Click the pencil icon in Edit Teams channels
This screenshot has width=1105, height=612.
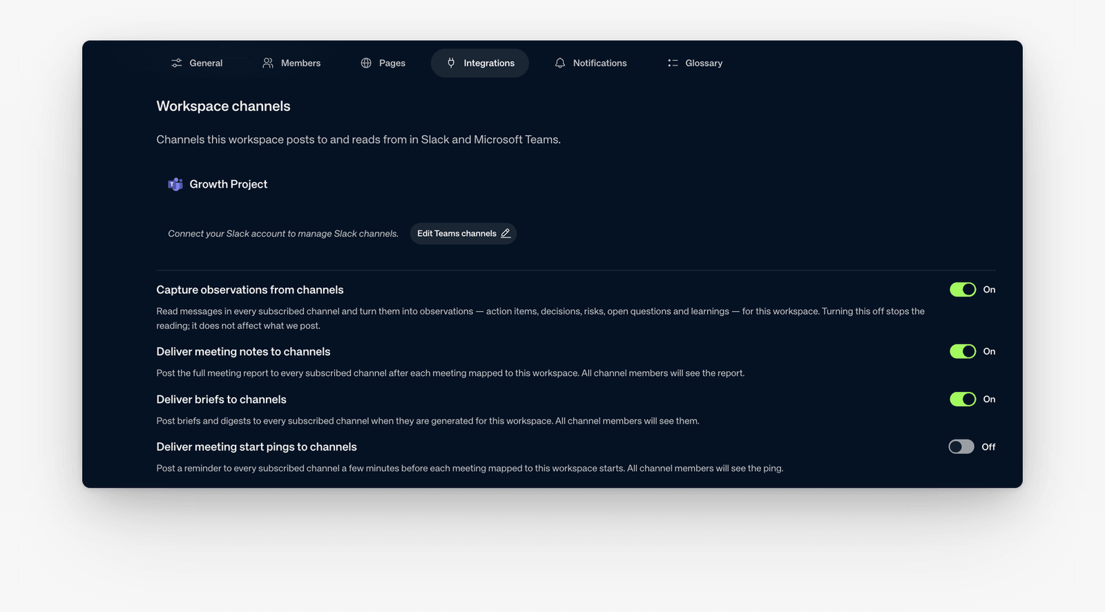coord(506,233)
